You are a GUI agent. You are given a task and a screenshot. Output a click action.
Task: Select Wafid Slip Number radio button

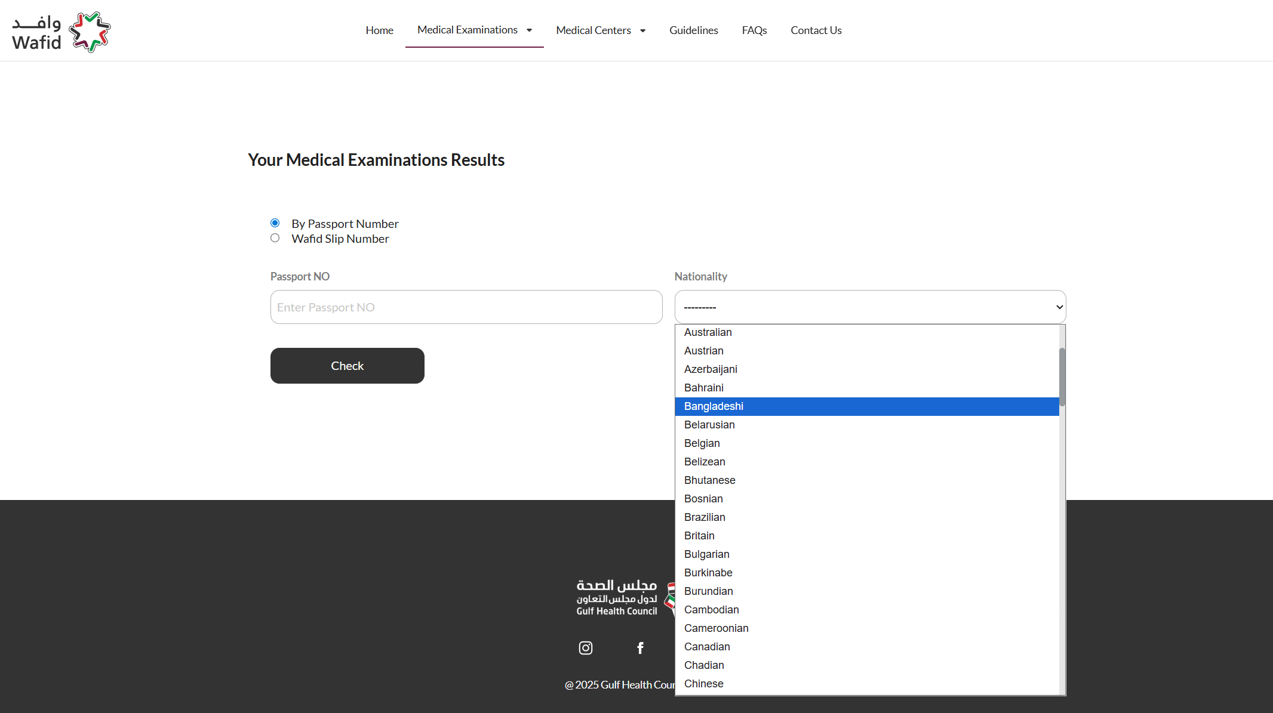tap(275, 238)
